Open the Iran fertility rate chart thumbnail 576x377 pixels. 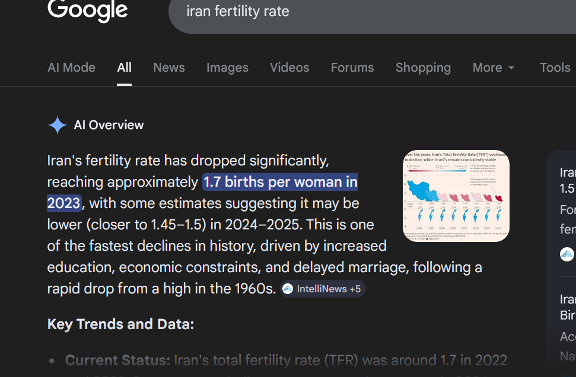pos(456,196)
